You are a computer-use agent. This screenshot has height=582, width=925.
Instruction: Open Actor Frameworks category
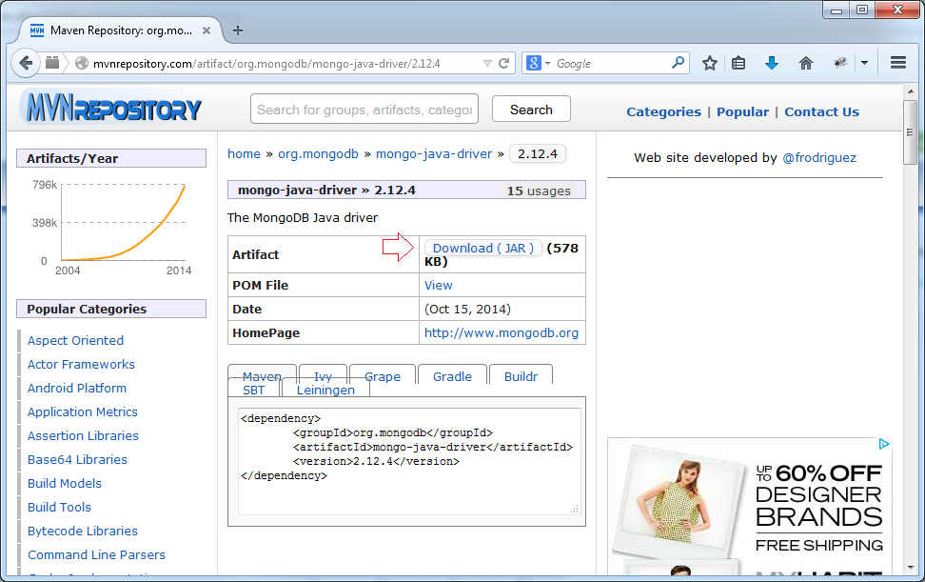81,364
